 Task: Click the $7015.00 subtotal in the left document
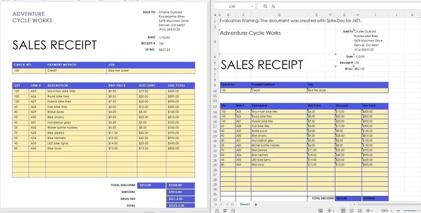click(175, 192)
